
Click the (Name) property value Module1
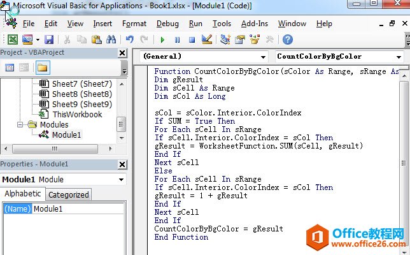click(x=78, y=209)
